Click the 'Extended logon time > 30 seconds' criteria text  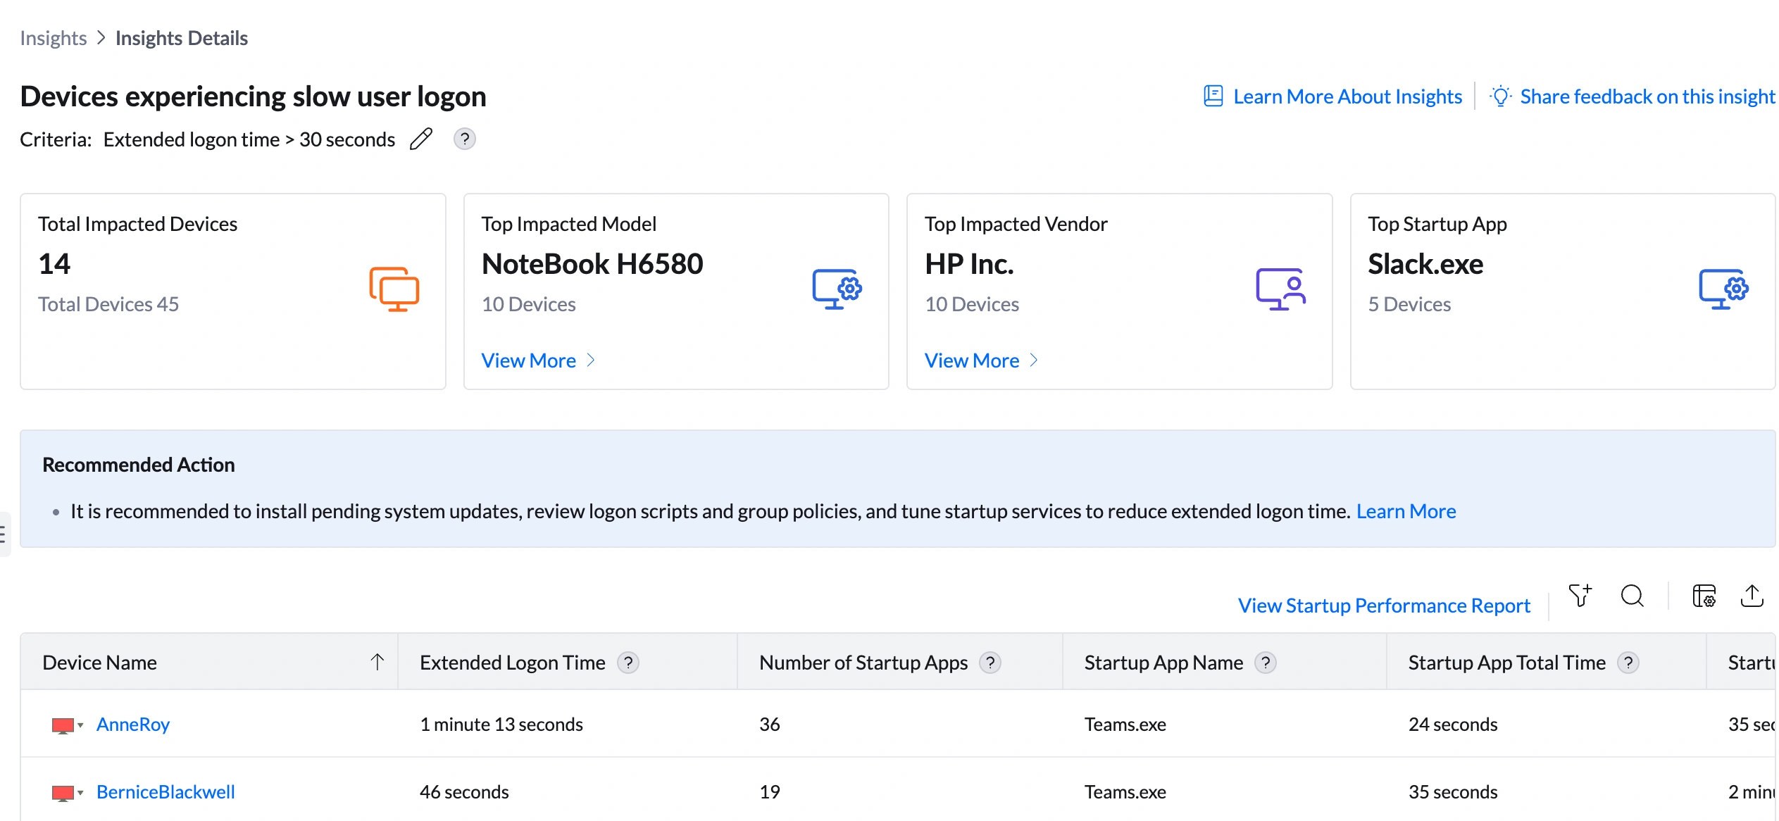pos(249,139)
